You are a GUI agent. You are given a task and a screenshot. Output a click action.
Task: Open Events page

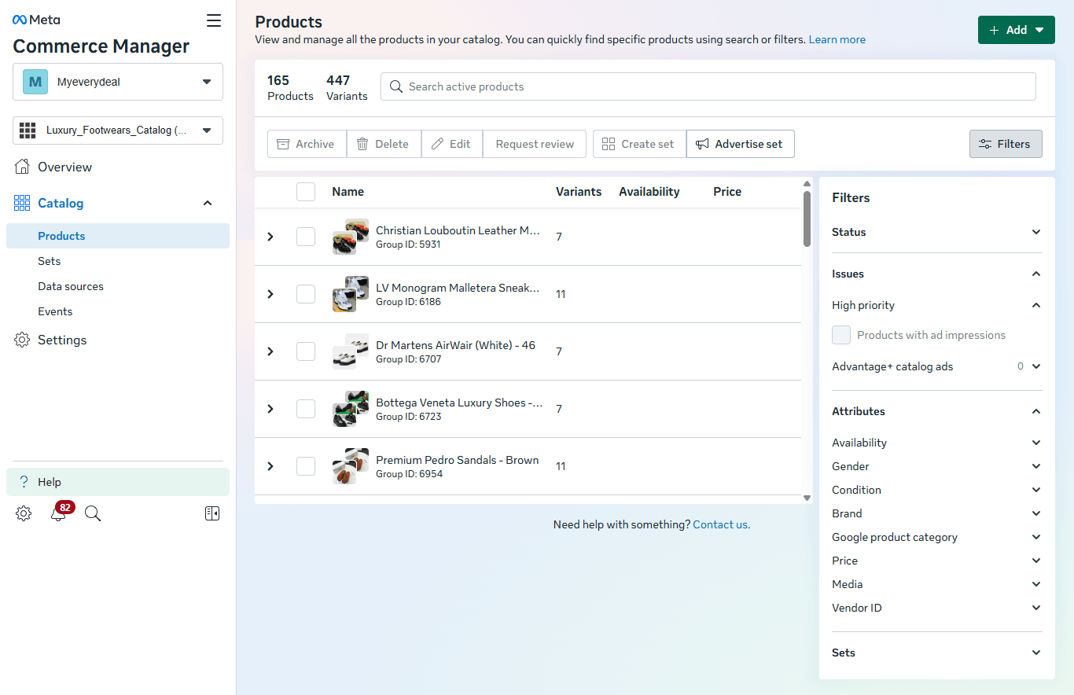[55, 311]
